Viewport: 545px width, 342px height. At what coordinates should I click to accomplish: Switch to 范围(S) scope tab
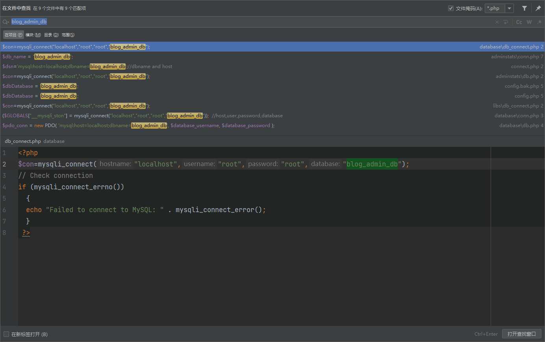point(68,35)
